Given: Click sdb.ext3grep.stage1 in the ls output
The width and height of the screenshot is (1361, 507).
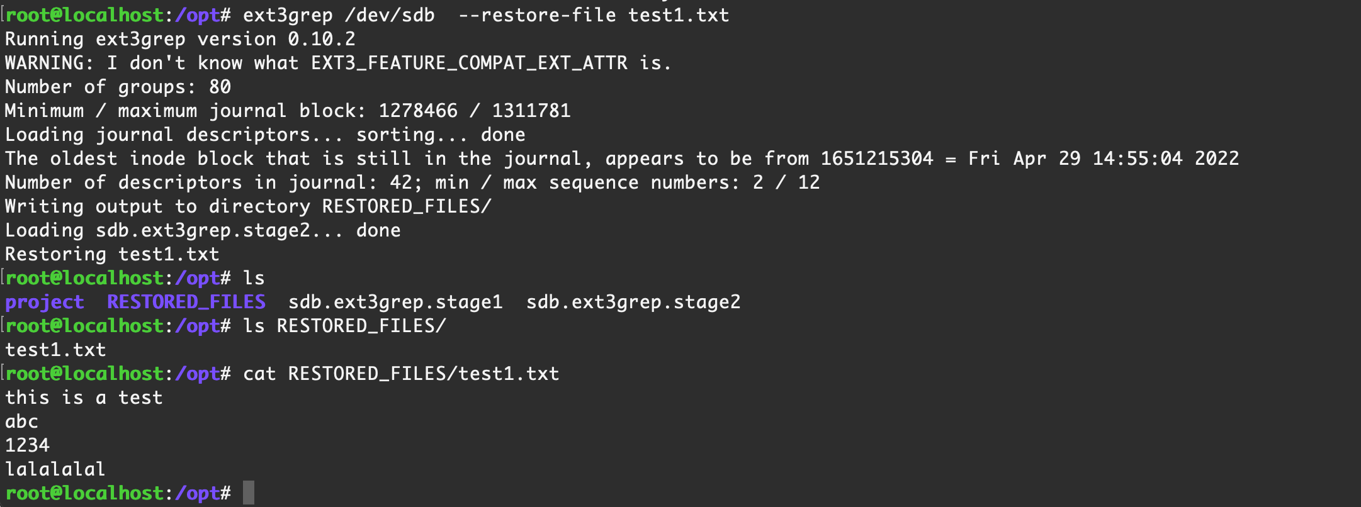Looking at the screenshot, I should 395,302.
